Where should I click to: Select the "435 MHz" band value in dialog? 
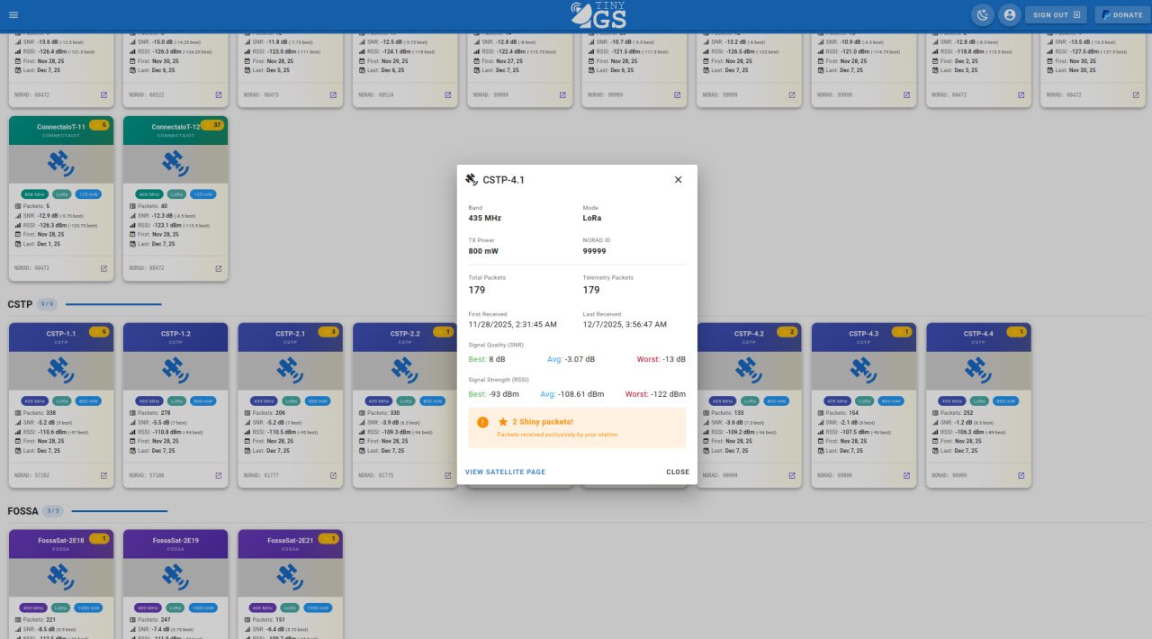[x=485, y=218]
